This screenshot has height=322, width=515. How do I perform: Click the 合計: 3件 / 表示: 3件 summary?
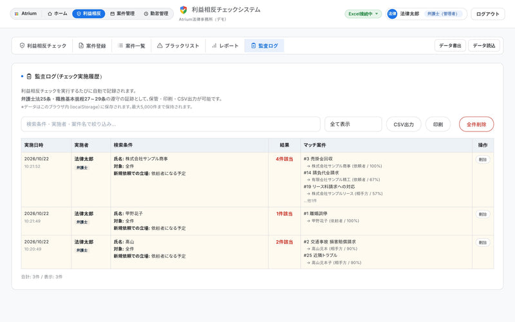click(x=42, y=277)
